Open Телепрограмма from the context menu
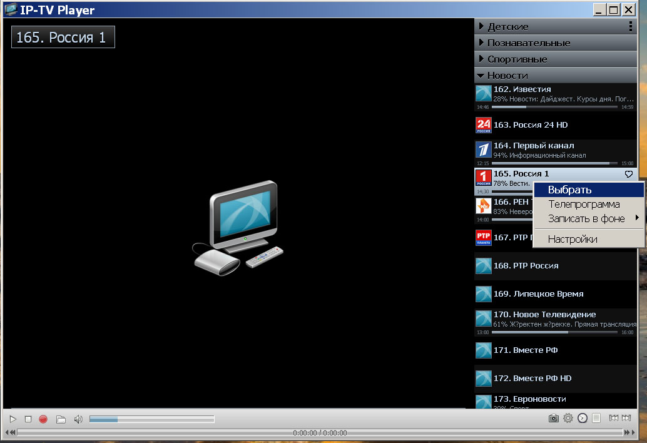The height and width of the screenshot is (443, 647). click(588, 204)
